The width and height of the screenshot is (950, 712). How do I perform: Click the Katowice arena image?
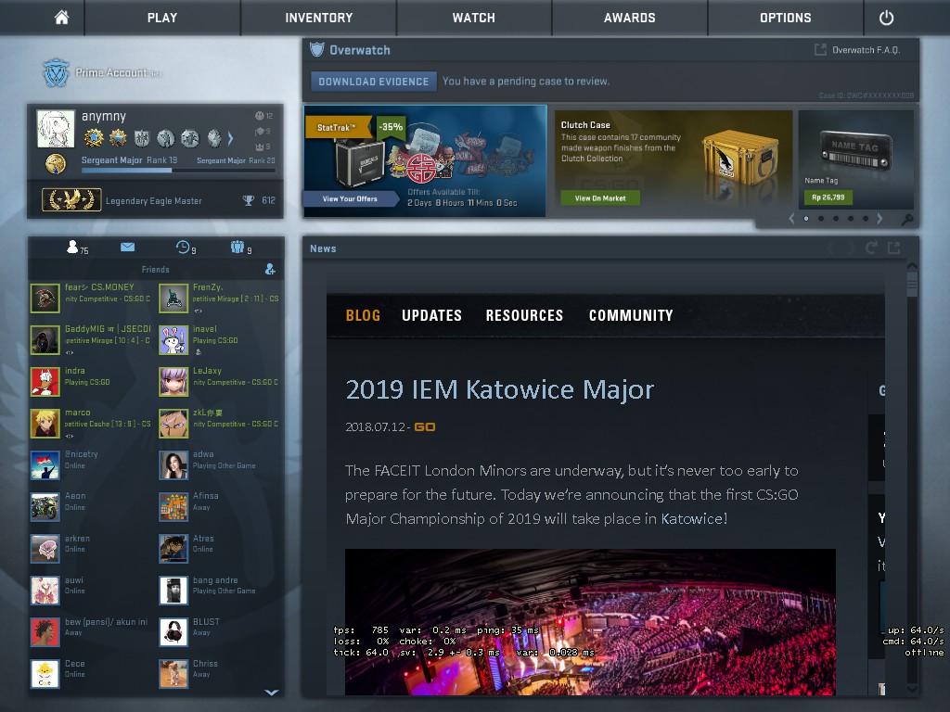click(590, 622)
